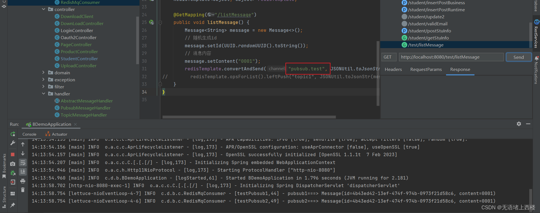Open the RequestParams tab
The height and width of the screenshot is (213, 540).
point(426,69)
